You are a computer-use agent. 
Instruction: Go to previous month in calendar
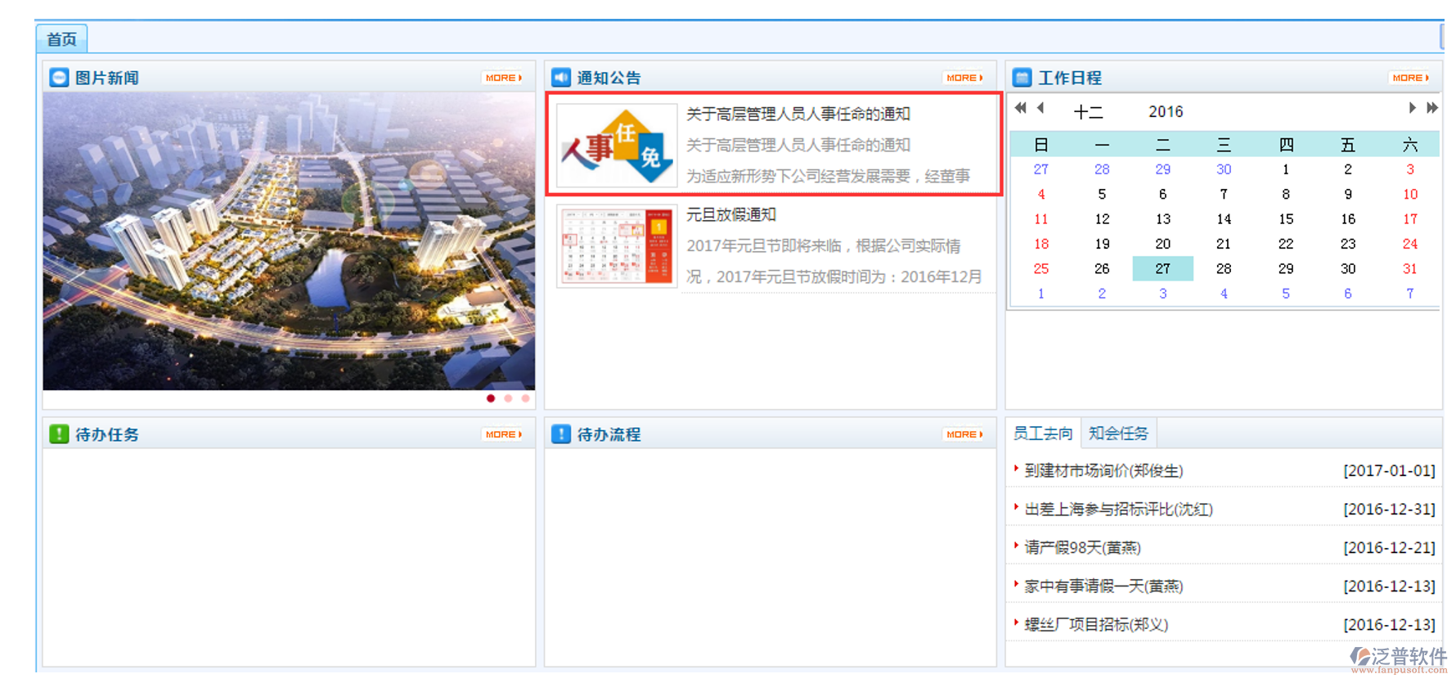tap(1040, 108)
